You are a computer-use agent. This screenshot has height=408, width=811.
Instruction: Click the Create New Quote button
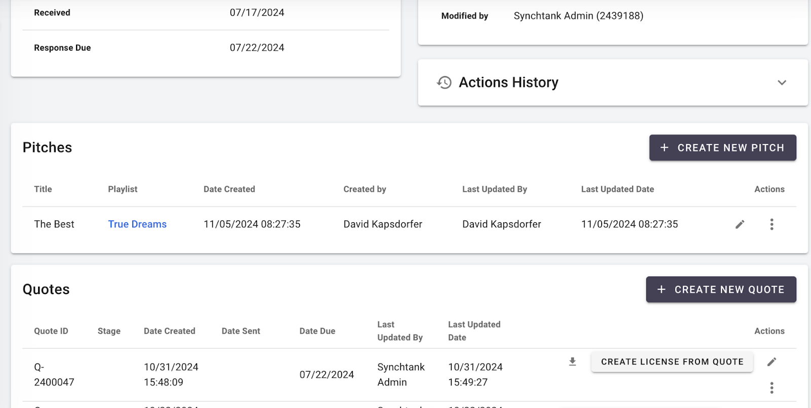(x=721, y=290)
